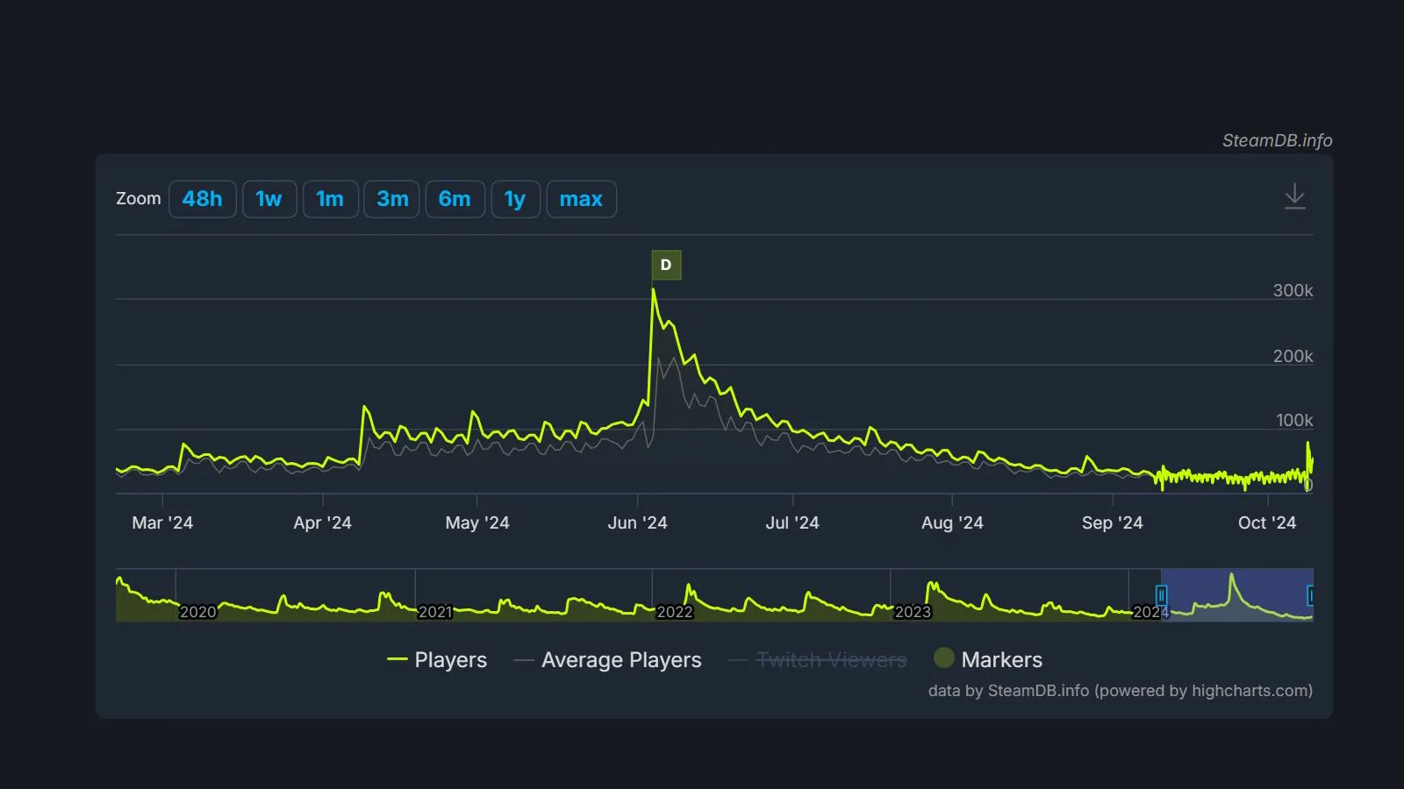1404x789 pixels.
Task: Click the green Markers legend dot
Action: pyautogui.click(x=944, y=658)
